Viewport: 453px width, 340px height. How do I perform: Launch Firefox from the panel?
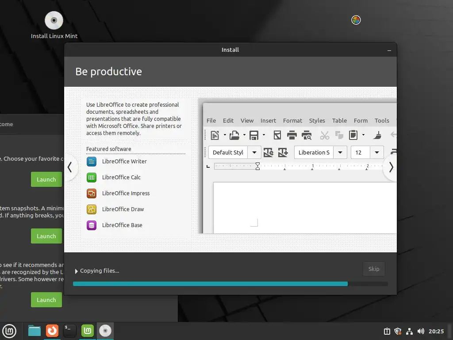pyautogui.click(x=52, y=331)
